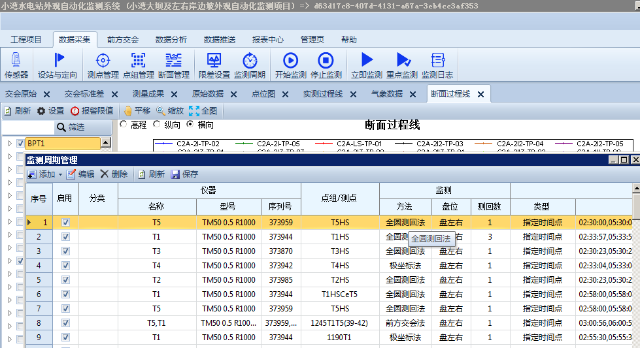Switch to the 数据推送 ribbon tab
This screenshot has width=640, height=348.
pyautogui.click(x=220, y=40)
